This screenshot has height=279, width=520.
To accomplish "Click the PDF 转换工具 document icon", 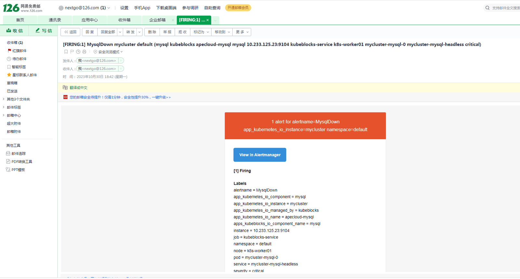I will coord(8,161).
